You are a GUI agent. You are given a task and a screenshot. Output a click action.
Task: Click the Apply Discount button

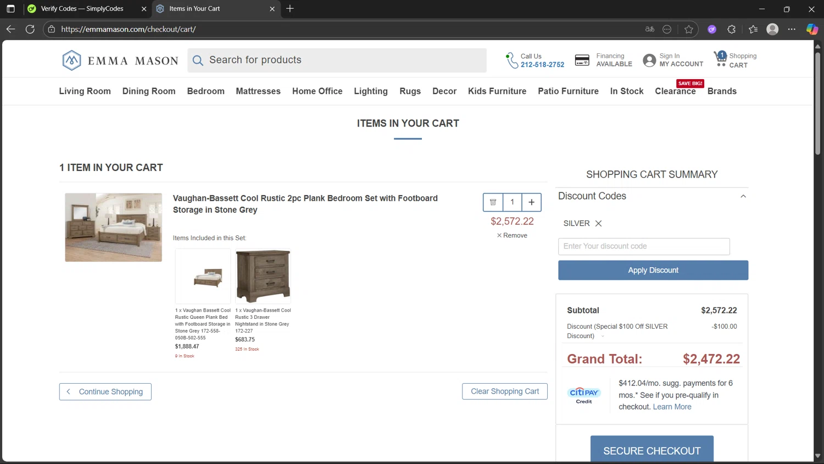(x=653, y=270)
